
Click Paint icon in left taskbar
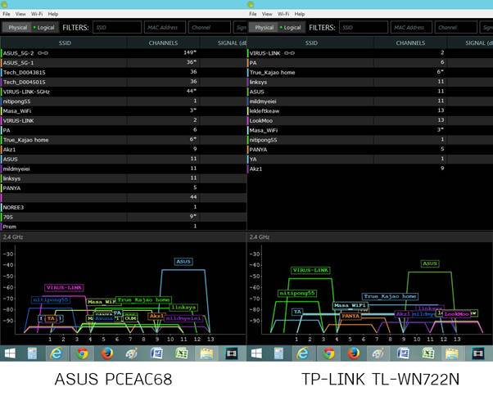131,353
